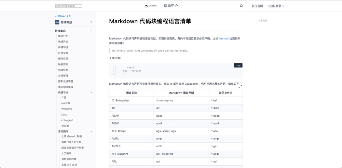Open 通用报告收集 sidebar item

pyautogui.click(x=69, y=159)
